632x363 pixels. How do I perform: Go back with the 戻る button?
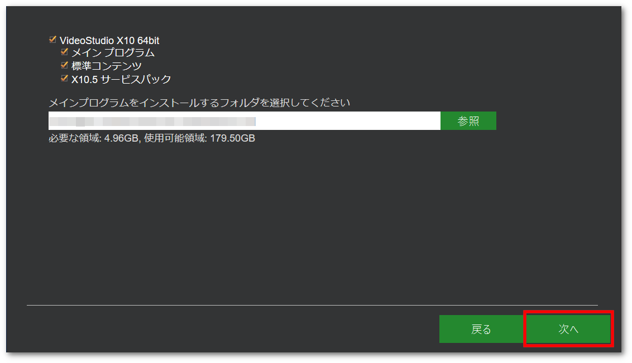pos(482,329)
